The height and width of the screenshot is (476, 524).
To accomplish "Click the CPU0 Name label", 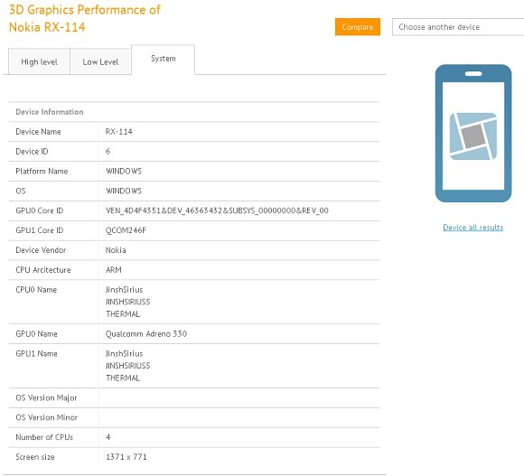I will click(36, 290).
